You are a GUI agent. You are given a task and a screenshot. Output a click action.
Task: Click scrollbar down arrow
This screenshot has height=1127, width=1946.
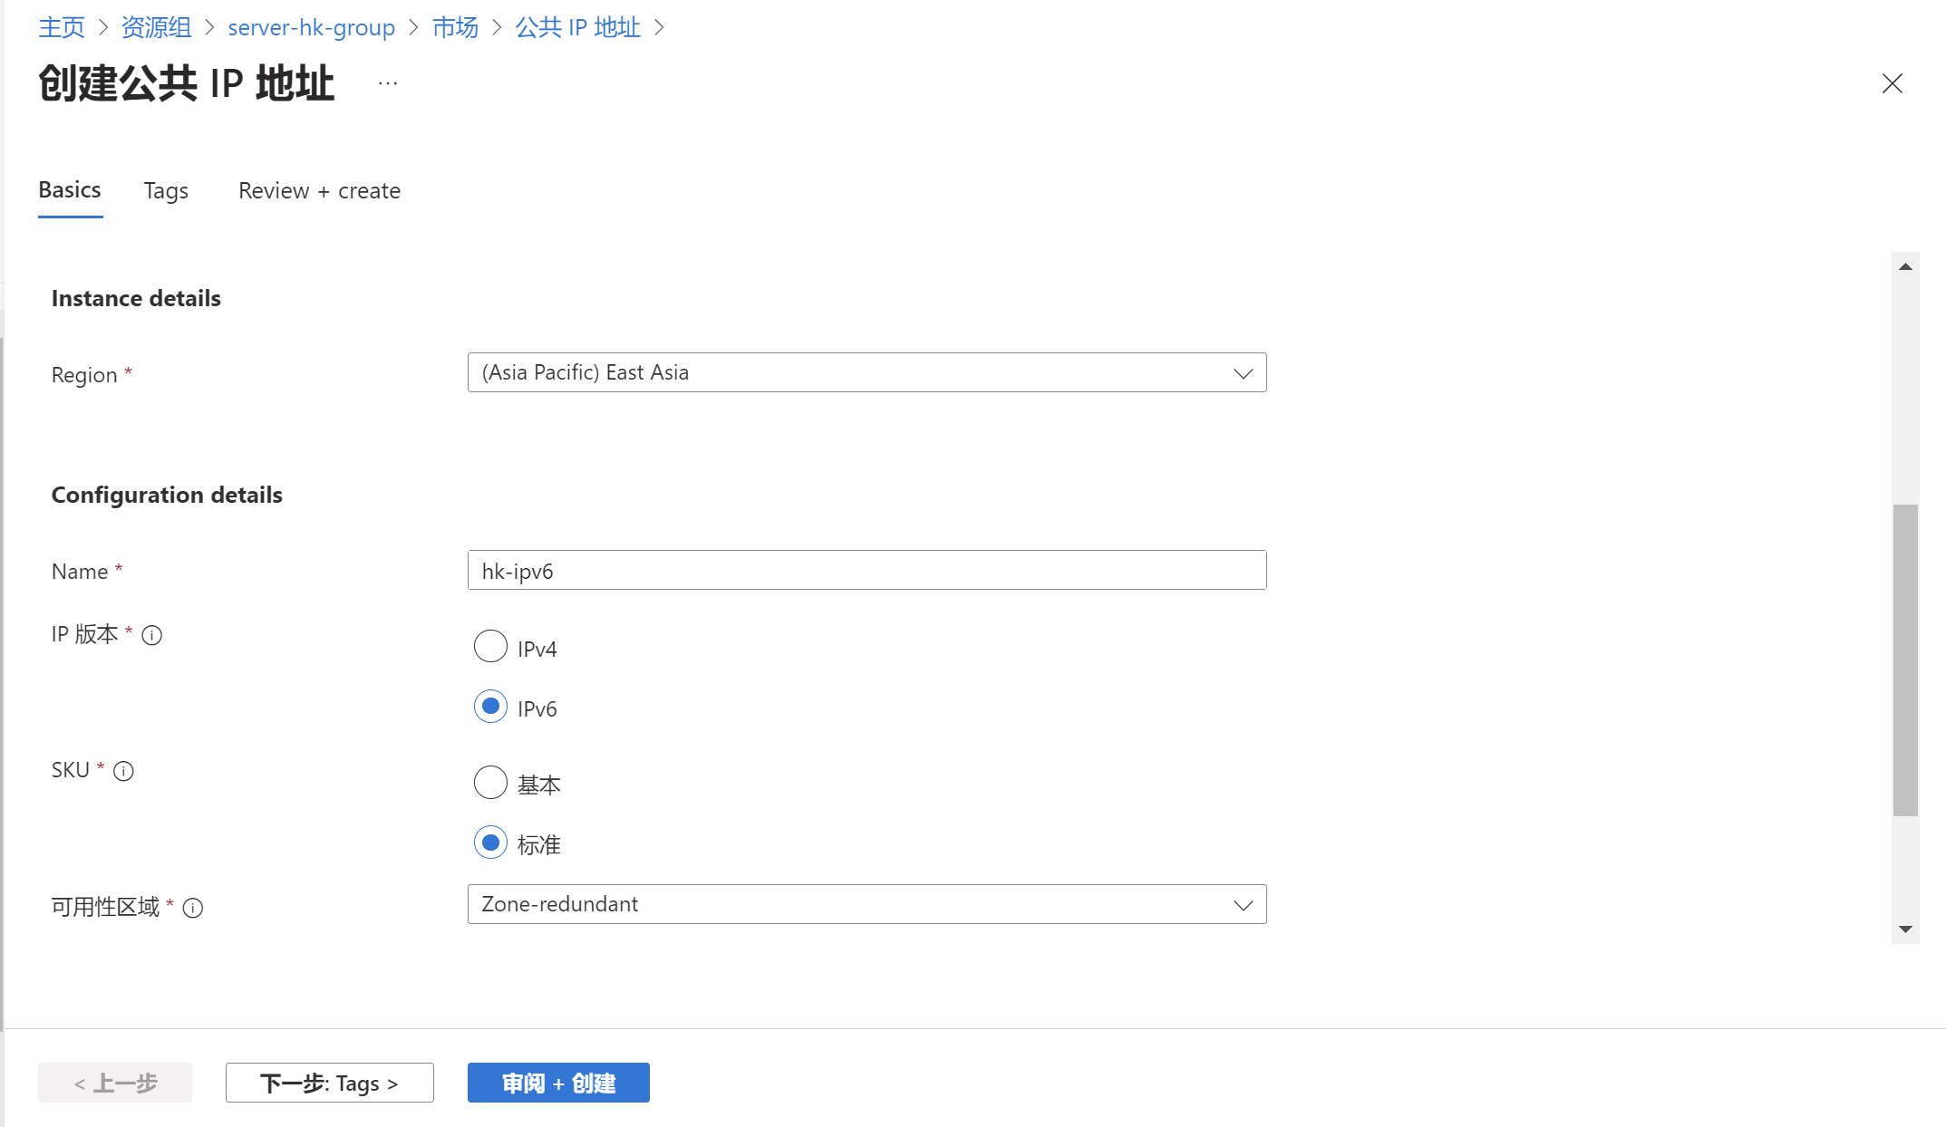point(1905,930)
